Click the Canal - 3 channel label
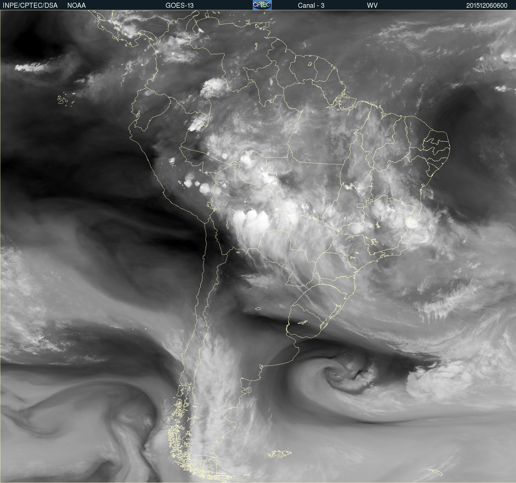Viewport: 516px width, 483px height. [x=311, y=5]
